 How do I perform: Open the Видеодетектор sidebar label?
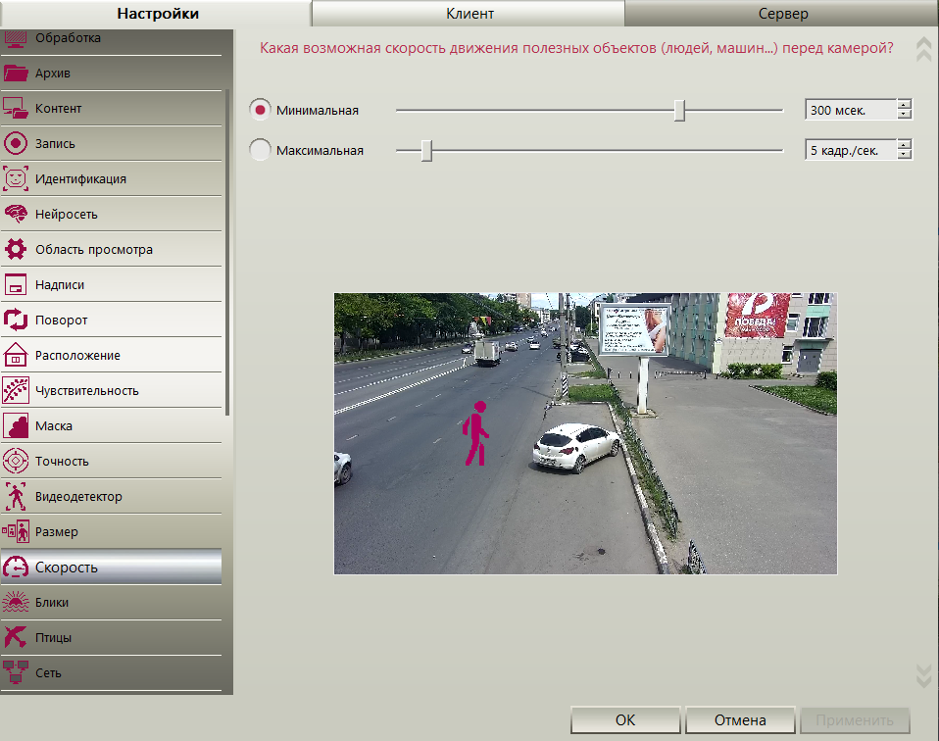pos(78,497)
